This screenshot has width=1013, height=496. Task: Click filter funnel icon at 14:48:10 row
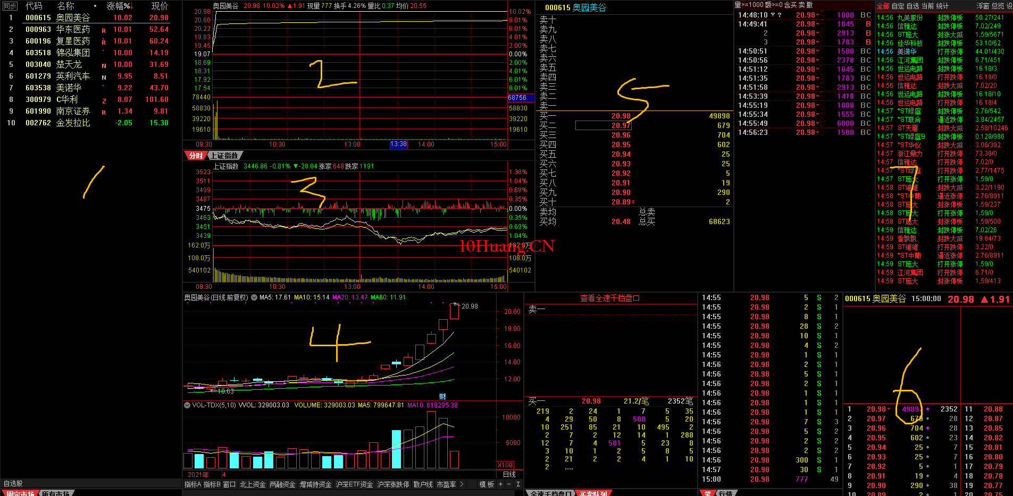773,15
